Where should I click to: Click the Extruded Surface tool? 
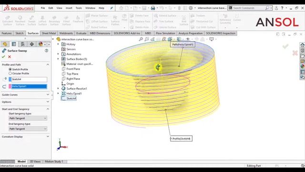click(x=8, y=20)
